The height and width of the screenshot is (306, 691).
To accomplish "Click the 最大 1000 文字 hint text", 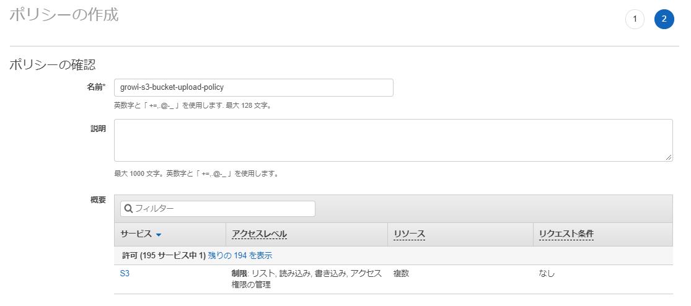I will tap(196, 173).
